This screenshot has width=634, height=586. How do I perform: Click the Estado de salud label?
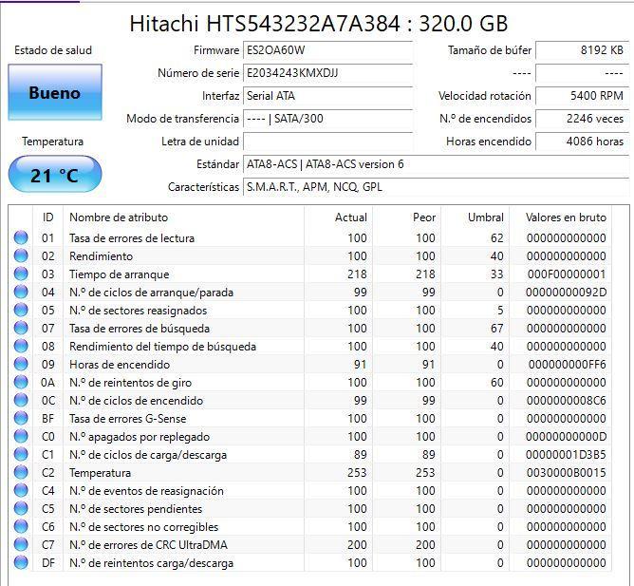point(53,50)
